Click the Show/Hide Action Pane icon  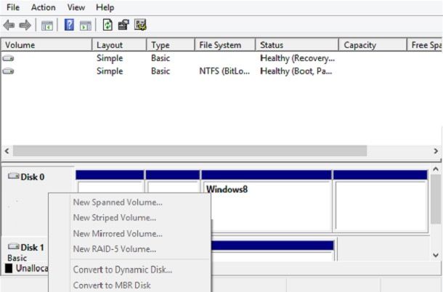tap(85, 25)
